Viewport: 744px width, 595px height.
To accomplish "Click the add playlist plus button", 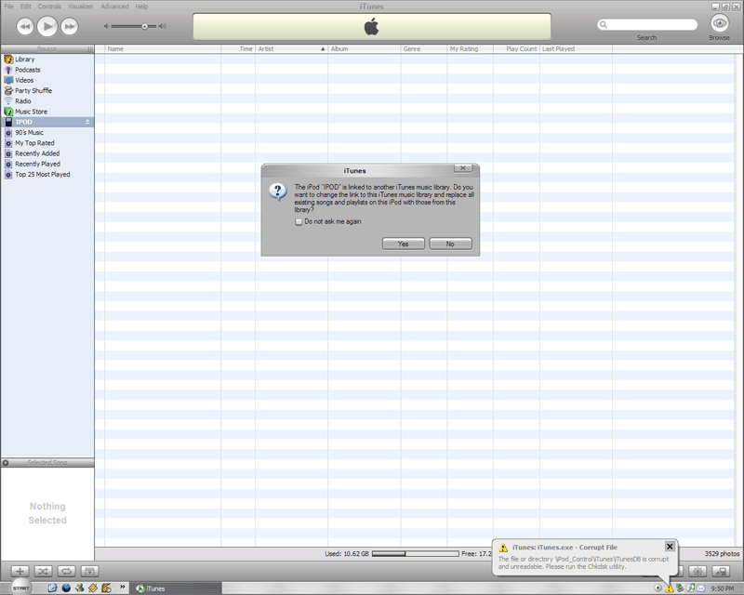I will pos(20,570).
